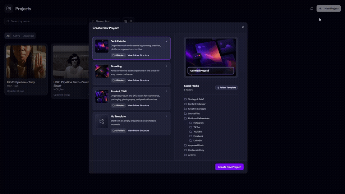Select the Source Files folder
The width and height of the screenshot is (345, 194).
click(192, 114)
